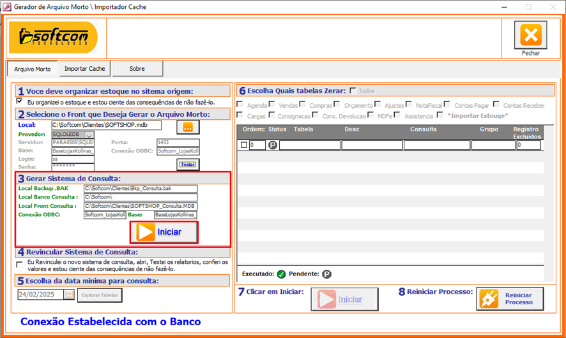
Task: Check the Importar Estoque checkbox
Action: point(440,115)
